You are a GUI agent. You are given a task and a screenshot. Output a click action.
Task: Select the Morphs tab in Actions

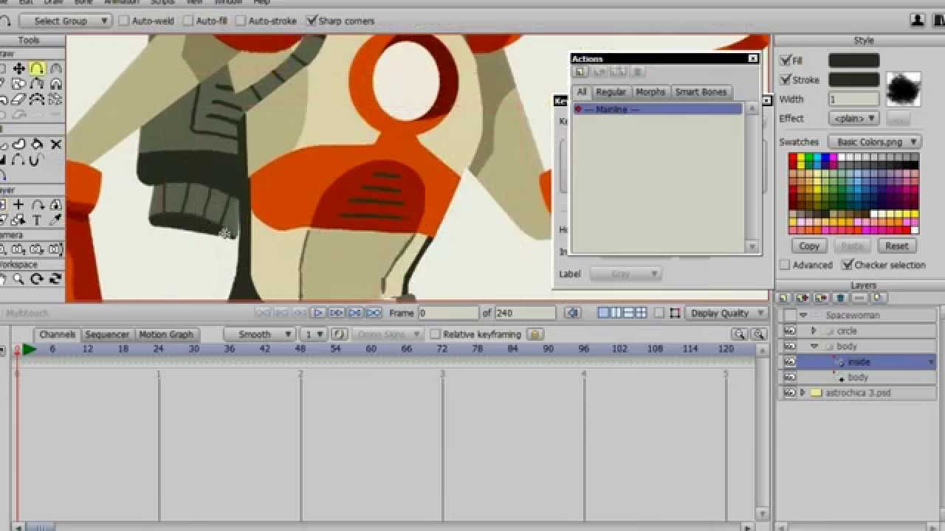pos(650,91)
